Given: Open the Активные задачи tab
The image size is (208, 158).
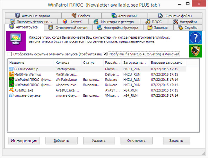Looking at the screenshot, I should pyautogui.click(x=33, y=16).
